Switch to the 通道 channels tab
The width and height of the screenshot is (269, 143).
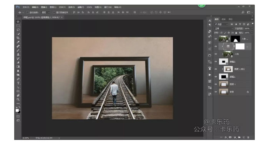pos(224,19)
